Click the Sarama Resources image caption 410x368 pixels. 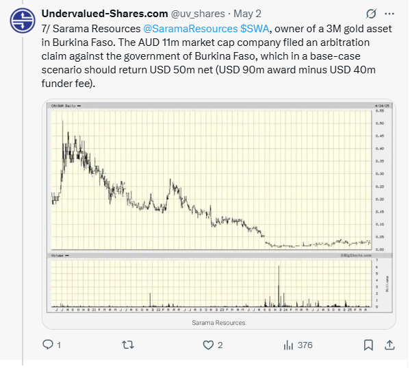(x=219, y=323)
